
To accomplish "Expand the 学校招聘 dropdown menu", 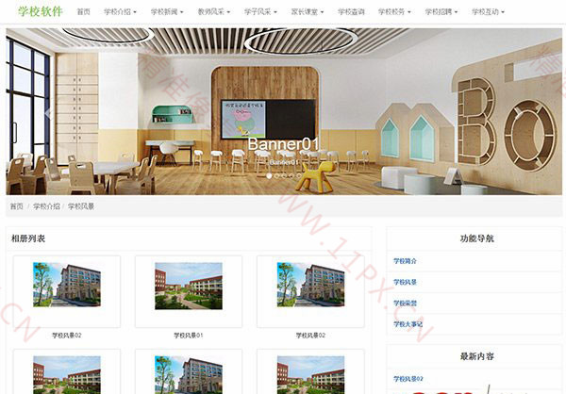I will 441,12.
